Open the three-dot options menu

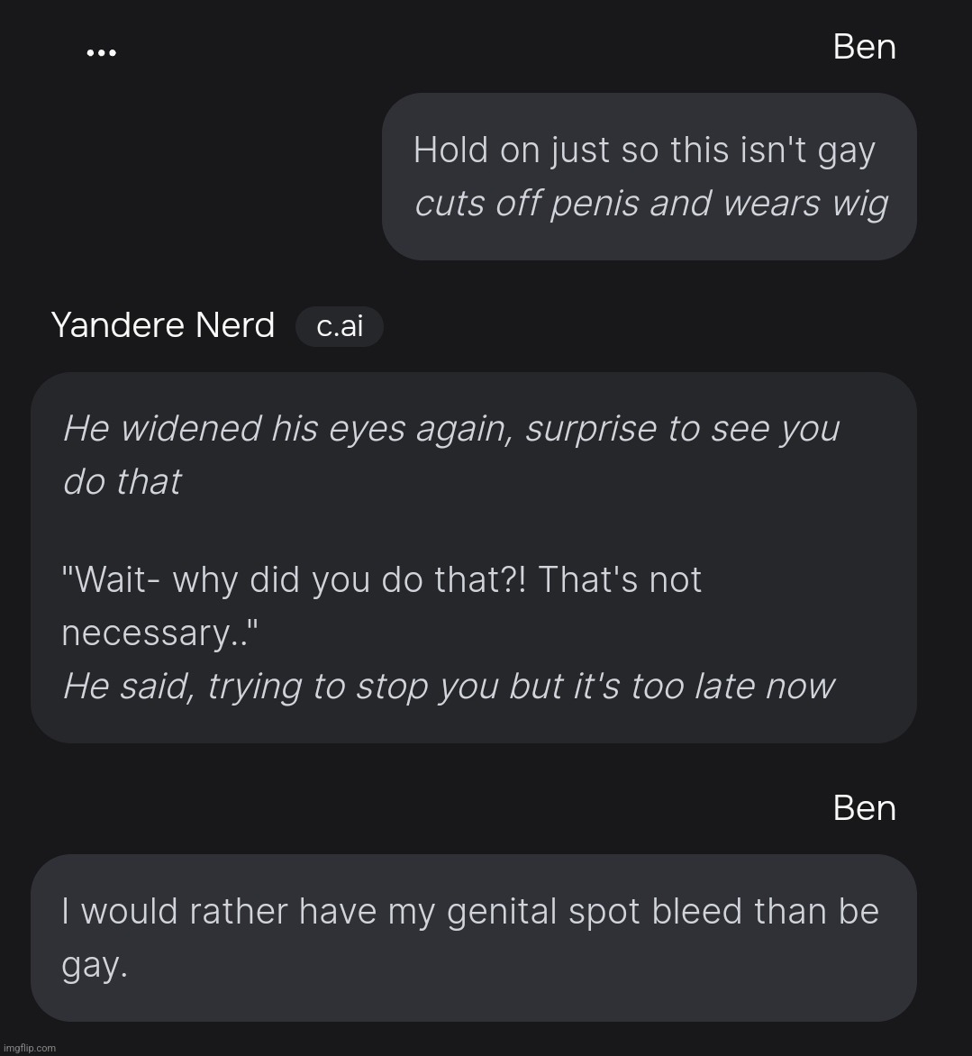point(101,53)
